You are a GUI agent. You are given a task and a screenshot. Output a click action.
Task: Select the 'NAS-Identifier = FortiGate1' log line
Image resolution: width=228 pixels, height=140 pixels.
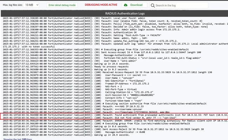tap(74, 81)
